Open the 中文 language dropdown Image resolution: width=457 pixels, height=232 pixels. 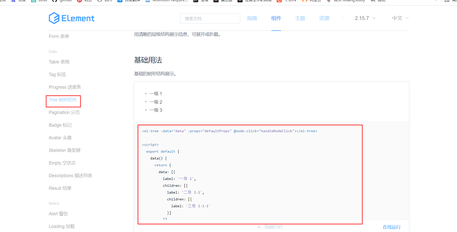coord(400,18)
